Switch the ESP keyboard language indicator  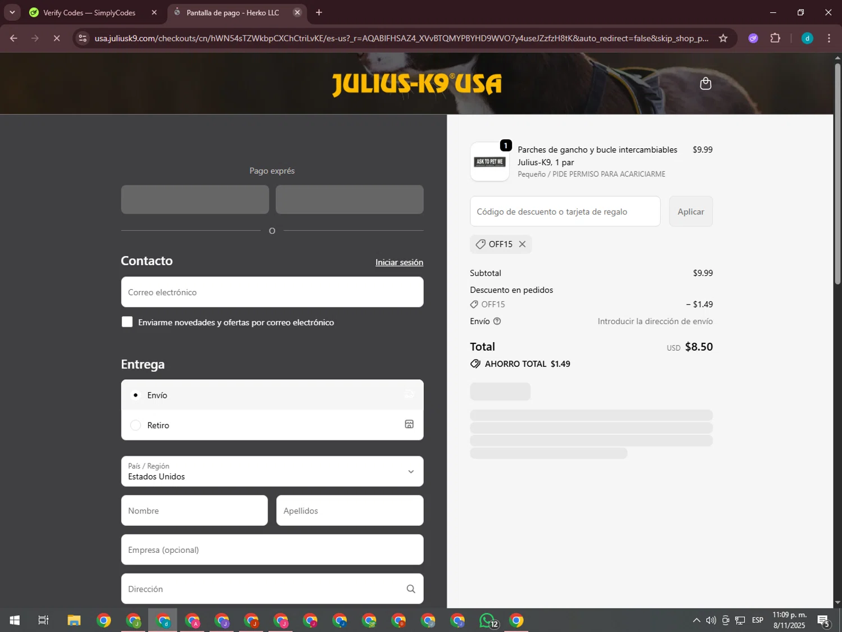[758, 620]
